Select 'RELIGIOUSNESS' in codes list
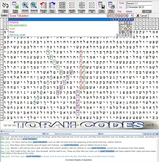159x162 pixels. [x=71, y=25]
